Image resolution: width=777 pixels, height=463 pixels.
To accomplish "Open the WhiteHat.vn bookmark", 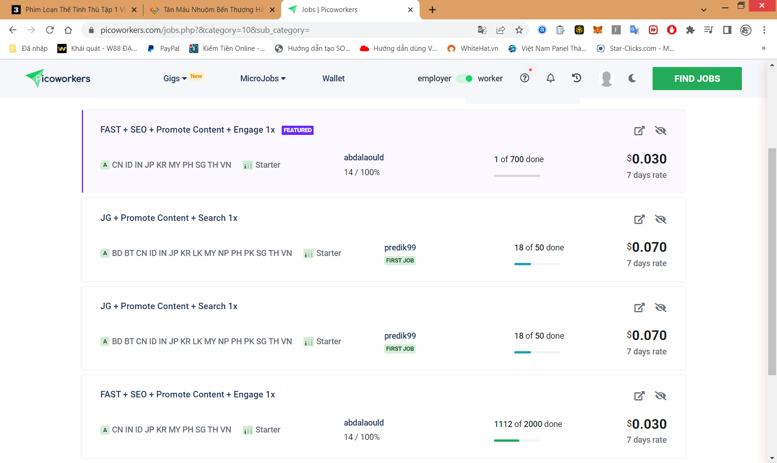I will point(473,48).
